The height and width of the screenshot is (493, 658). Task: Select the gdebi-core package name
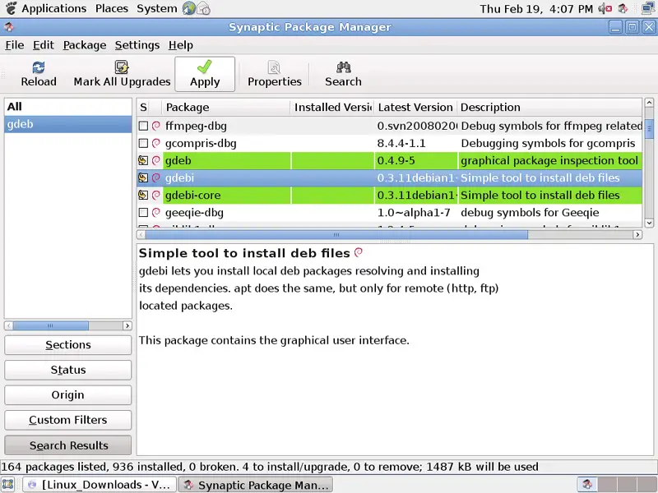coord(193,196)
